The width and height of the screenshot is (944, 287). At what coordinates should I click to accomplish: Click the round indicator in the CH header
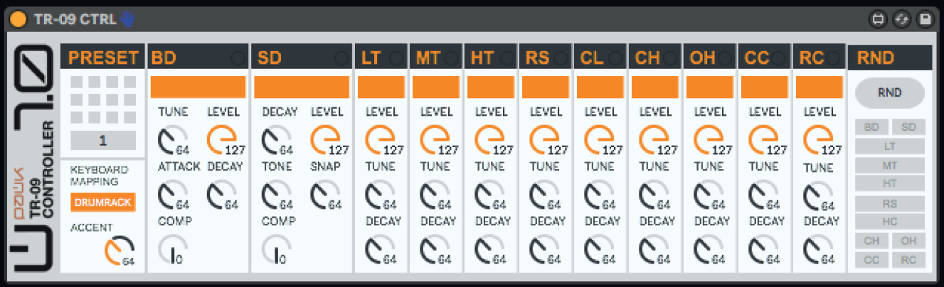[x=671, y=58]
